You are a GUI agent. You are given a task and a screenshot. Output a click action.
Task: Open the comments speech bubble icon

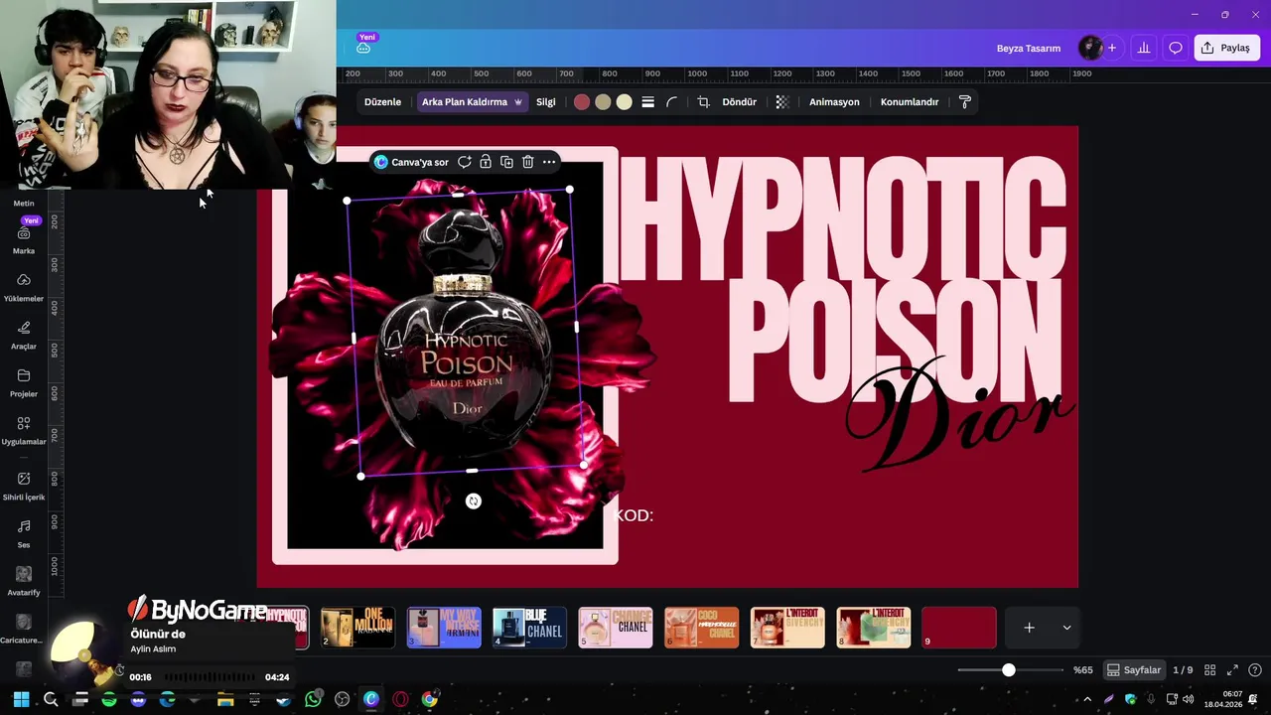point(1176,48)
